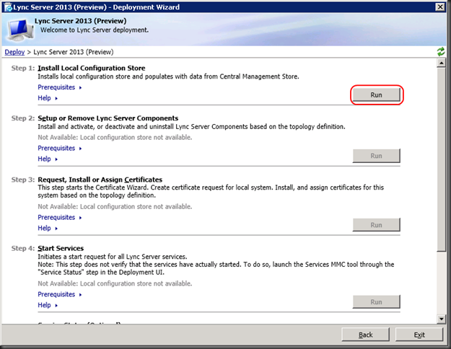Viewport: 451px width, 349px height.
Task: Click the disabled Run button for Step 2
Action: tap(376, 156)
